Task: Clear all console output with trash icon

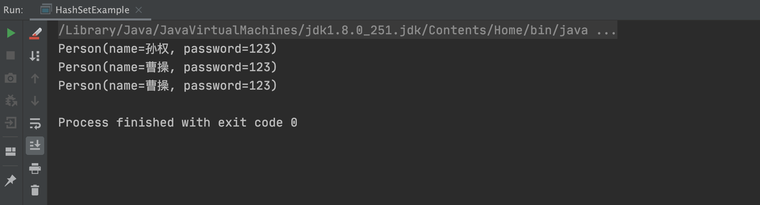Action: click(35, 190)
